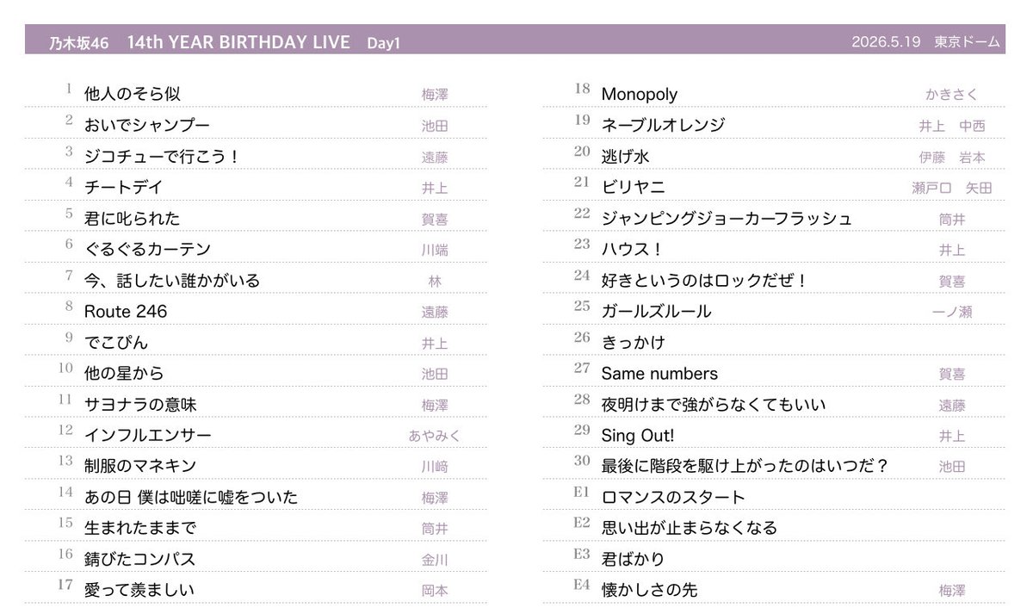1033x608 pixels.
Task: Click encore song ロマンスのスタート
Action: [x=673, y=497]
